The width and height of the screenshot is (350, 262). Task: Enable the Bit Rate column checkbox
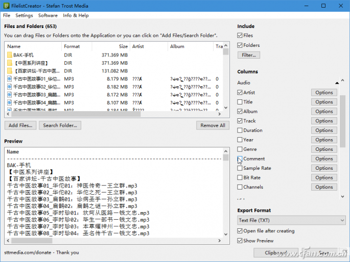pyautogui.click(x=240, y=177)
